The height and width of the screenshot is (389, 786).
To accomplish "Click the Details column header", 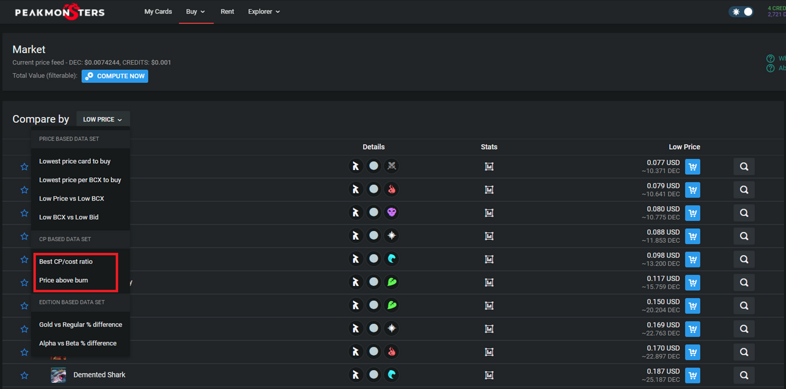I will coord(373,147).
